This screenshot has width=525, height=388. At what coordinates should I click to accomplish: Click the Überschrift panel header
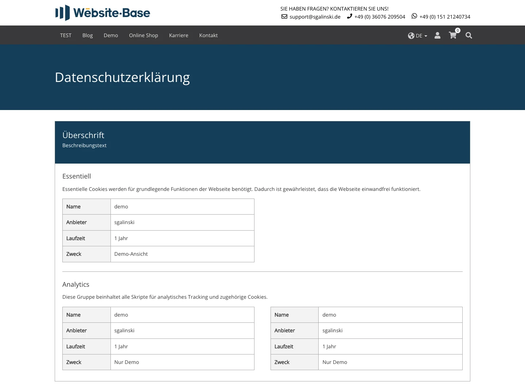[x=83, y=135]
